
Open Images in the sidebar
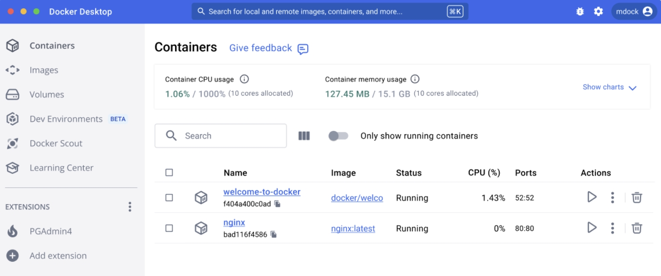tap(44, 70)
